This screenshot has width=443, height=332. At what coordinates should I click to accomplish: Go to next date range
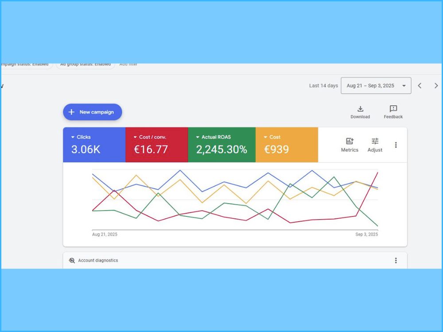(436, 85)
